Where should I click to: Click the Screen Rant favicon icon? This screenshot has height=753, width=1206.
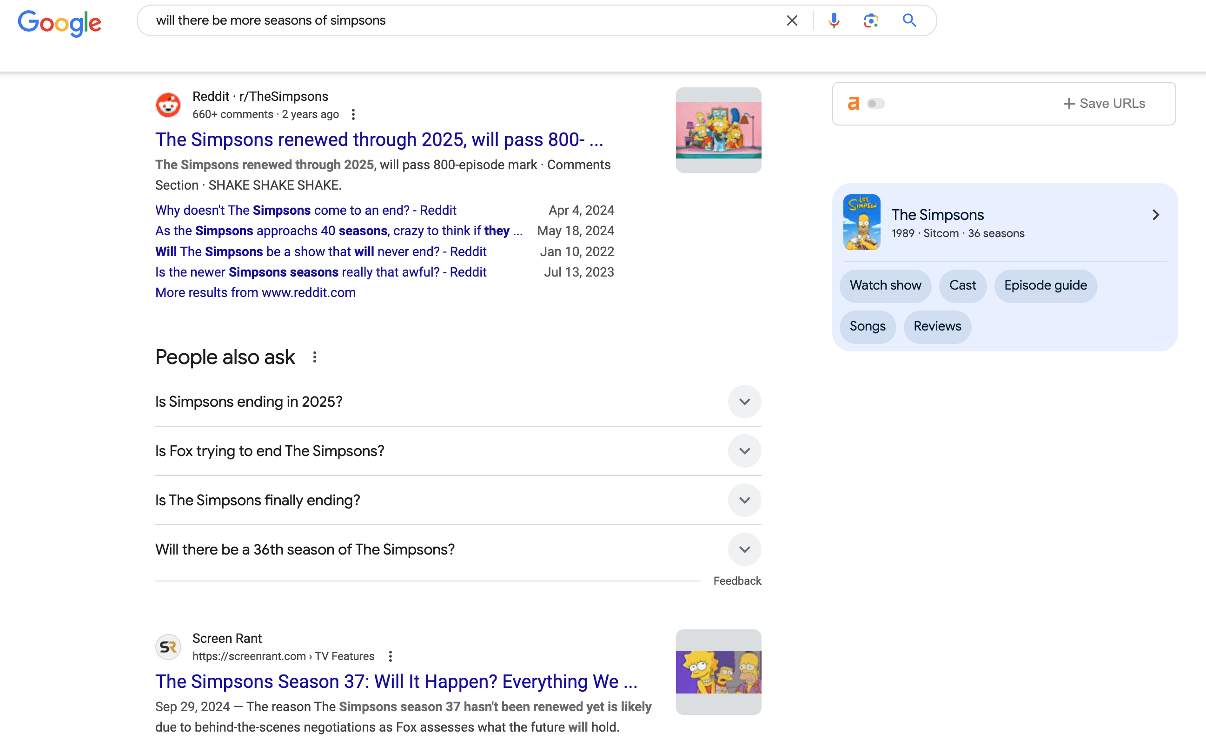tap(168, 647)
